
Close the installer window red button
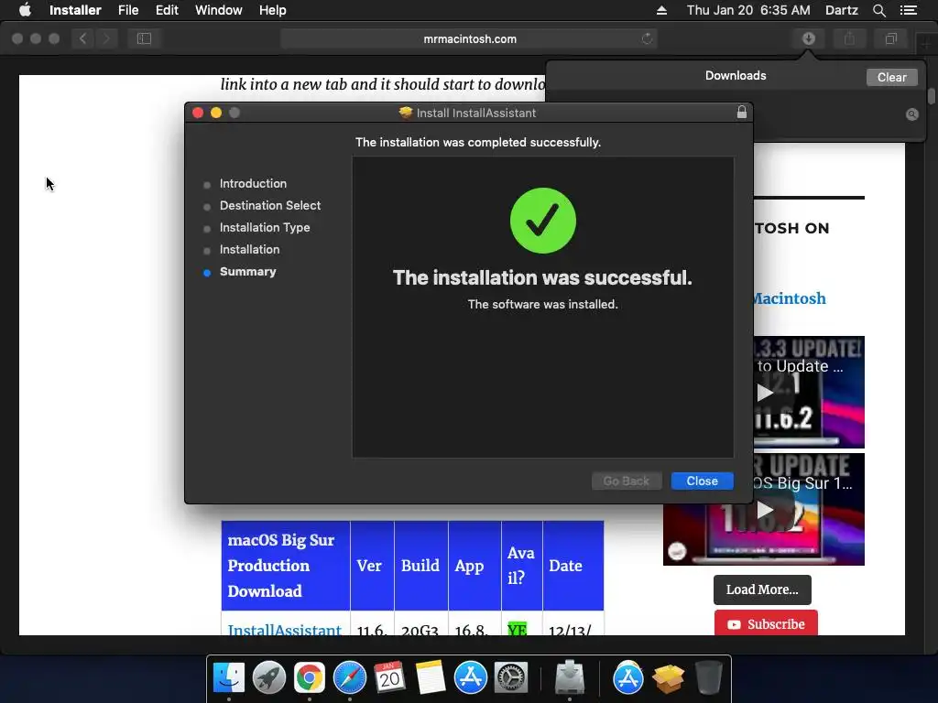coord(198,113)
